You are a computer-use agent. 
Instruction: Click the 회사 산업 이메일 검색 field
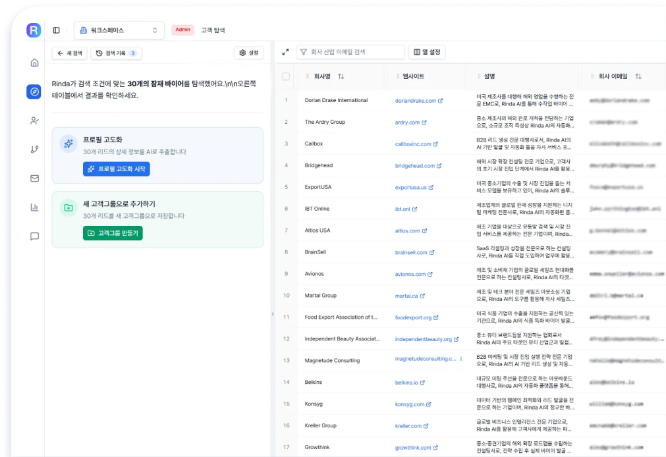[x=356, y=52]
